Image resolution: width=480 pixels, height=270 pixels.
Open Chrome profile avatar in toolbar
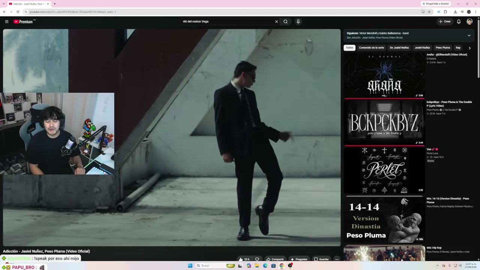(469, 12)
